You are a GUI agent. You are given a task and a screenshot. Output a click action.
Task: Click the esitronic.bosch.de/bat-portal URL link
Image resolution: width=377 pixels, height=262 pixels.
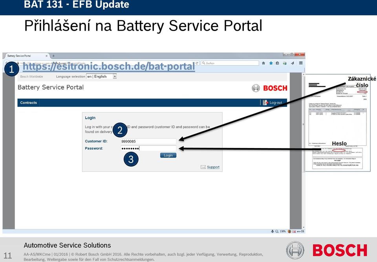click(109, 66)
